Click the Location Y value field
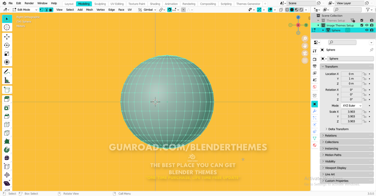 click(351, 79)
